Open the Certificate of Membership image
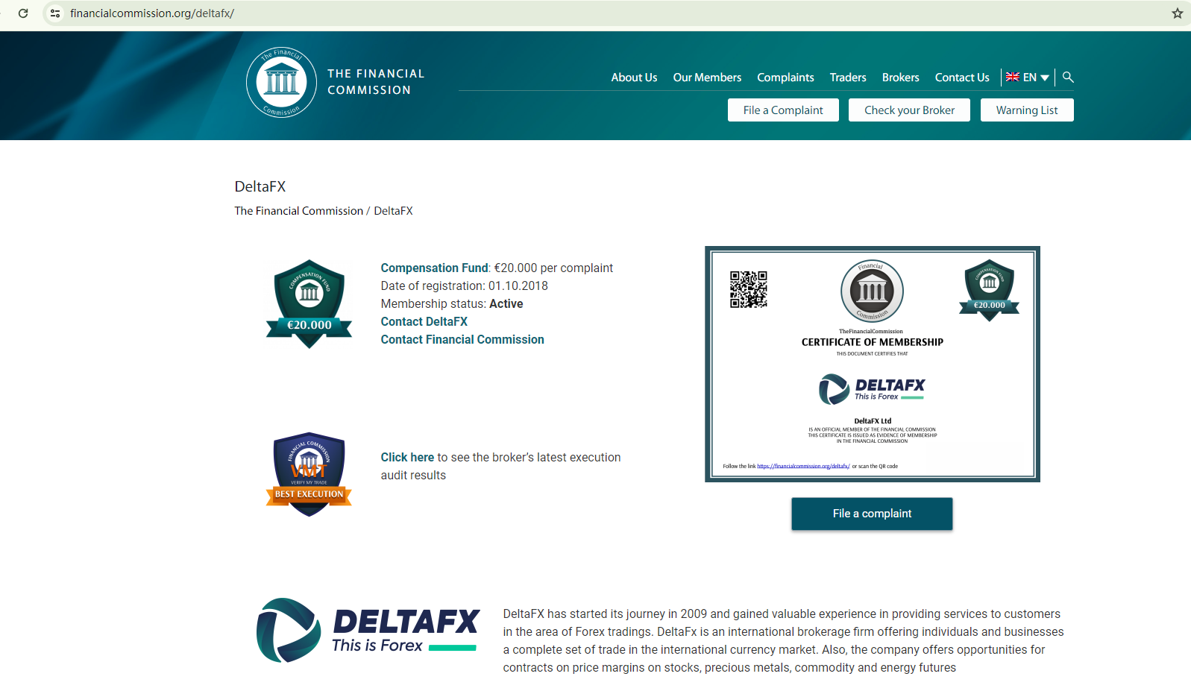 point(873,364)
